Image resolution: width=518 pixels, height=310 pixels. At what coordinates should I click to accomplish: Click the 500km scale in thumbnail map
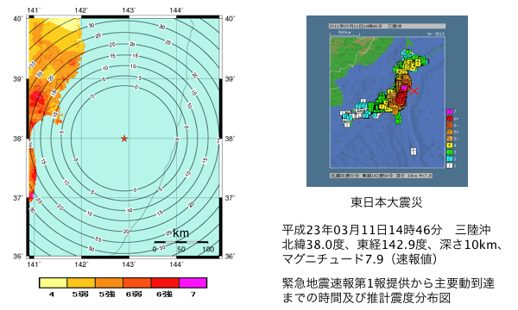[344, 33]
